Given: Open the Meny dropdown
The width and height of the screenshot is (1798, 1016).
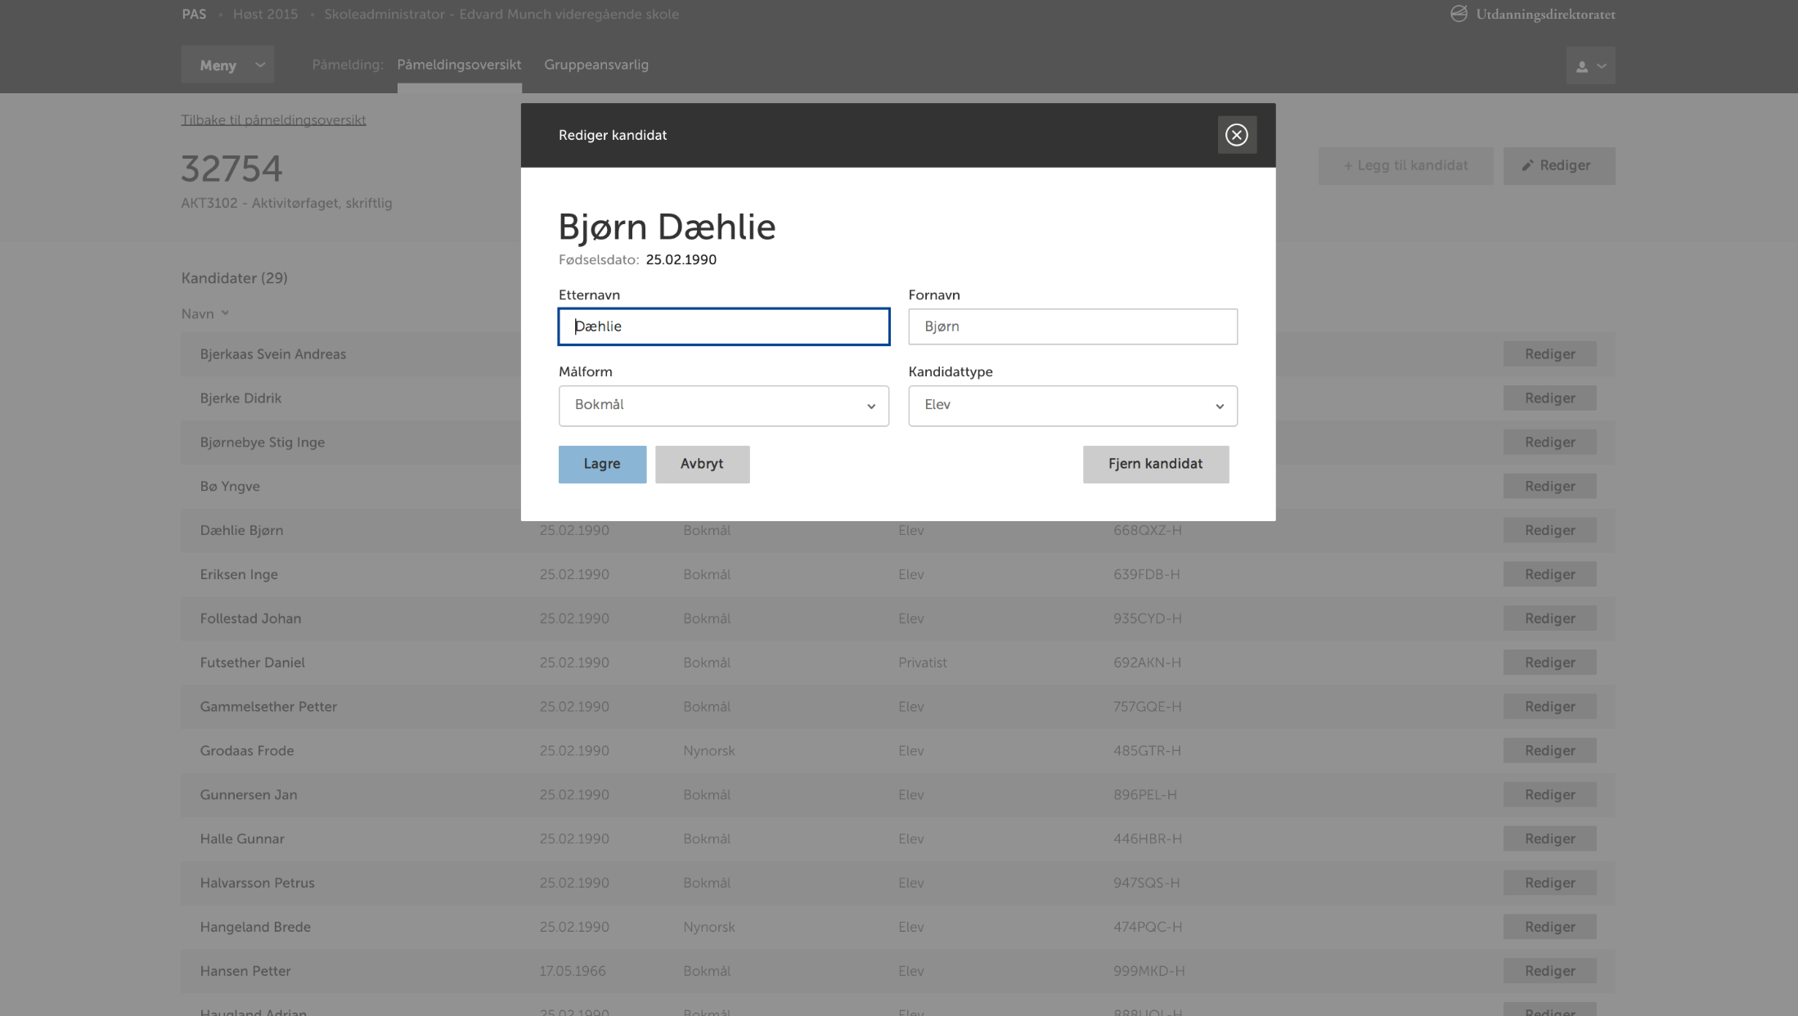Looking at the screenshot, I should (x=227, y=65).
